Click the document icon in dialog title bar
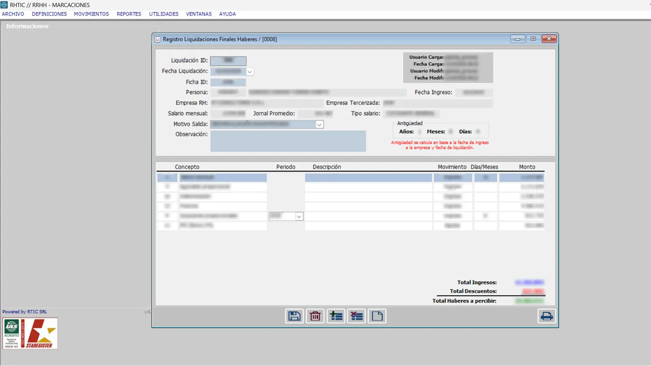The image size is (651, 366). [157, 39]
